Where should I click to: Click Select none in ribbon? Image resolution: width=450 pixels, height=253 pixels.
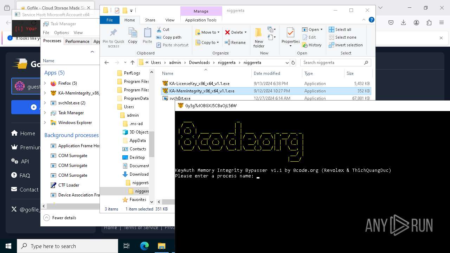[x=342, y=37]
